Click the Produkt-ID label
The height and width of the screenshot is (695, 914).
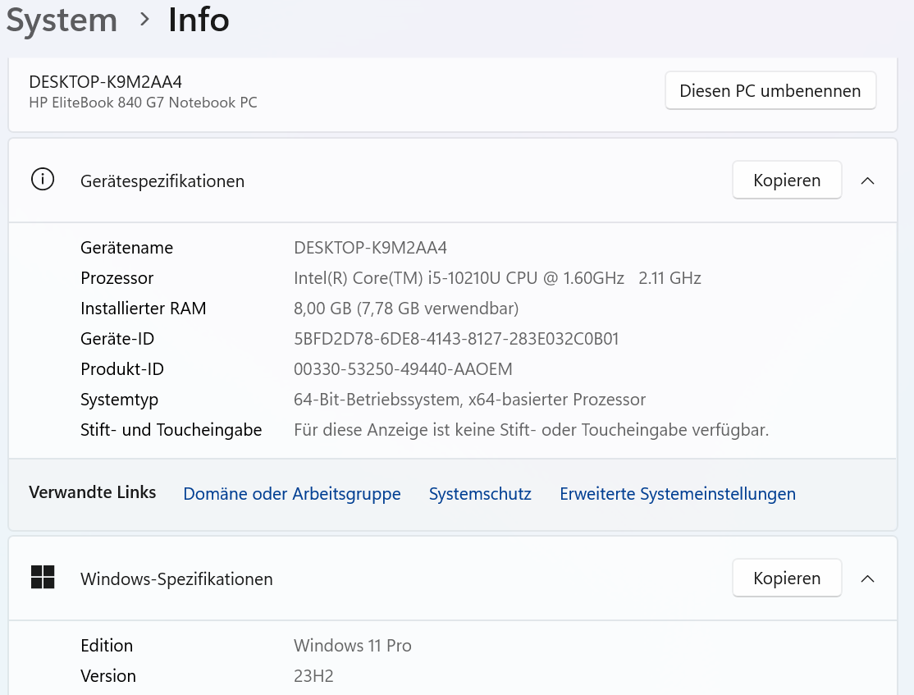click(122, 369)
